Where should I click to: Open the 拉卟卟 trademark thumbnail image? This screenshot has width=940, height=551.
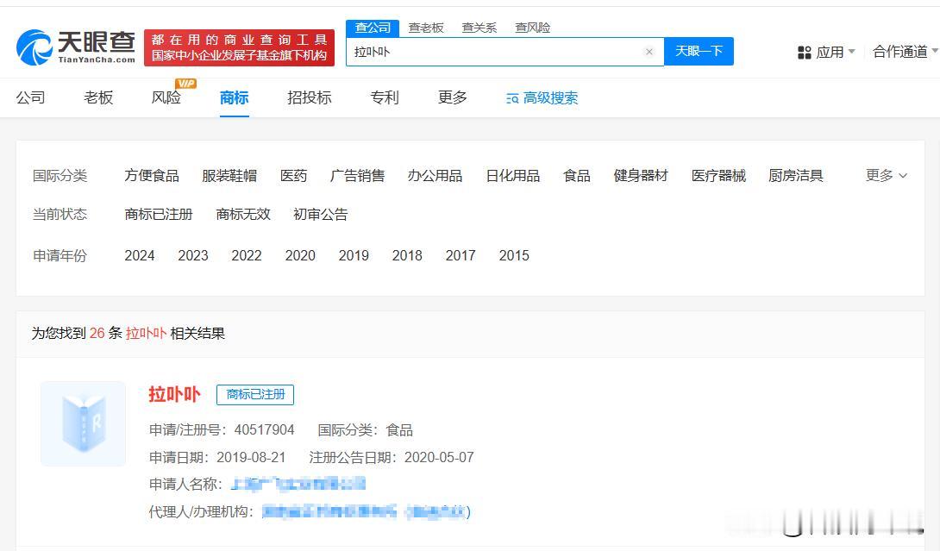click(x=84, y=424)
